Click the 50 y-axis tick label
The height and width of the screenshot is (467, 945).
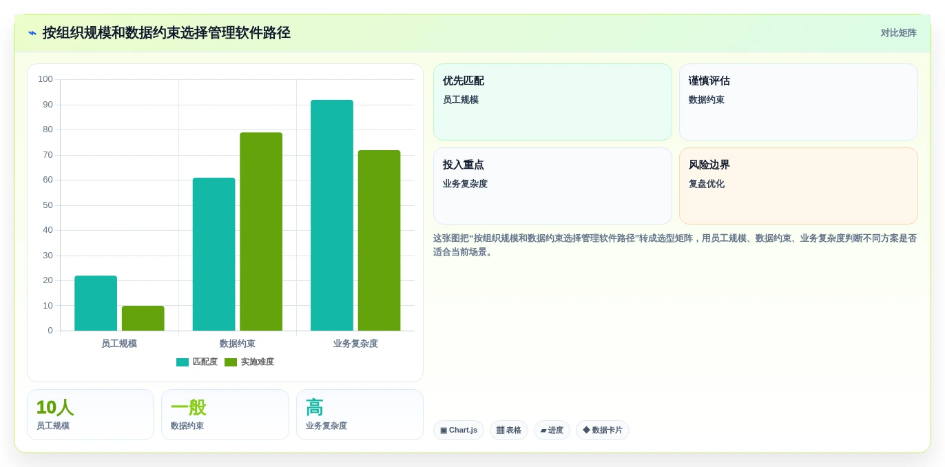[48, 205]
